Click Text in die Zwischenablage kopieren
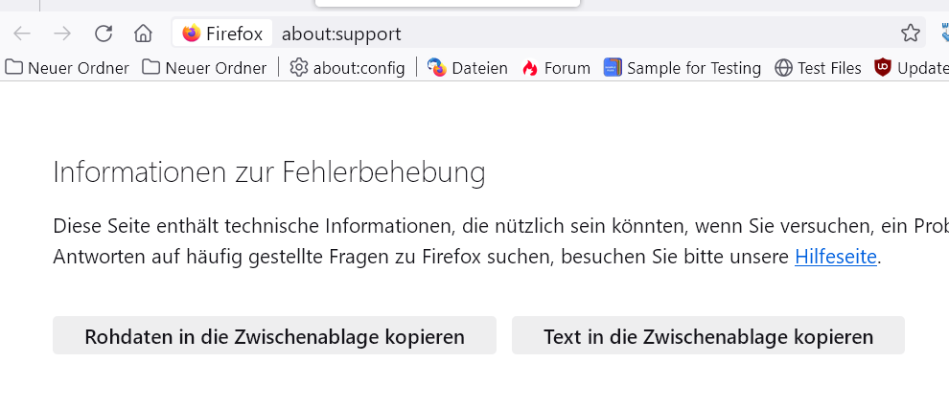The height and width of the screenshot is (408, 949). (x=708, y=336)
